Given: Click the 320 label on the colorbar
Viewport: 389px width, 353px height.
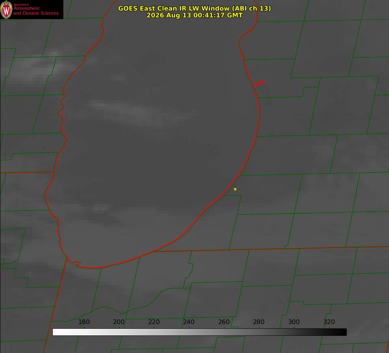Looking at the screenshot, I should (329, 322).
